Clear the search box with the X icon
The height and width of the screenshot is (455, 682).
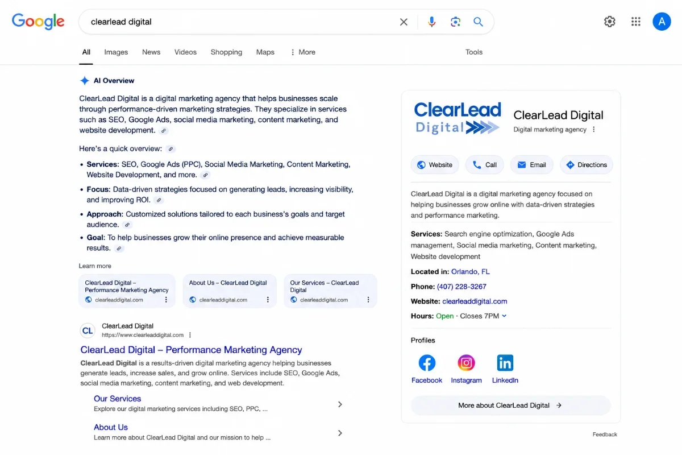point(404,22)
